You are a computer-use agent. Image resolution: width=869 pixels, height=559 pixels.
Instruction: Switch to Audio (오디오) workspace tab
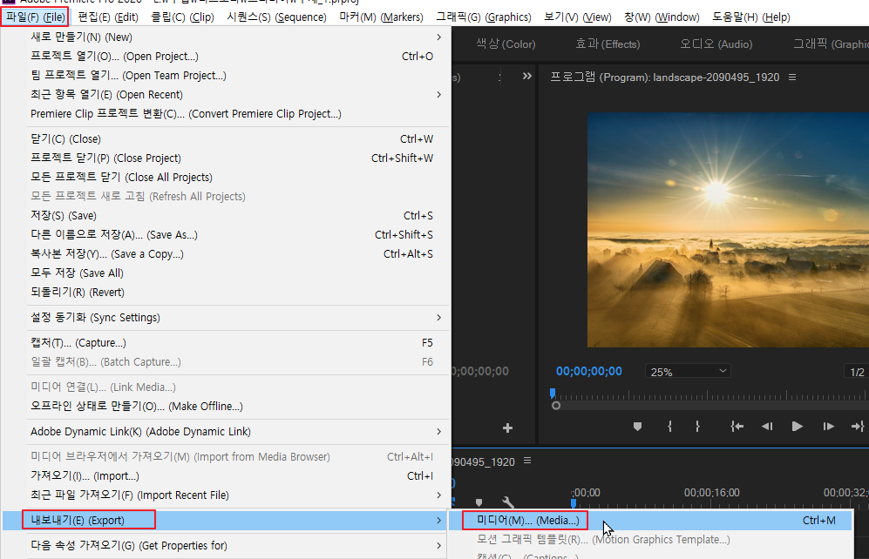coord(716,44)
